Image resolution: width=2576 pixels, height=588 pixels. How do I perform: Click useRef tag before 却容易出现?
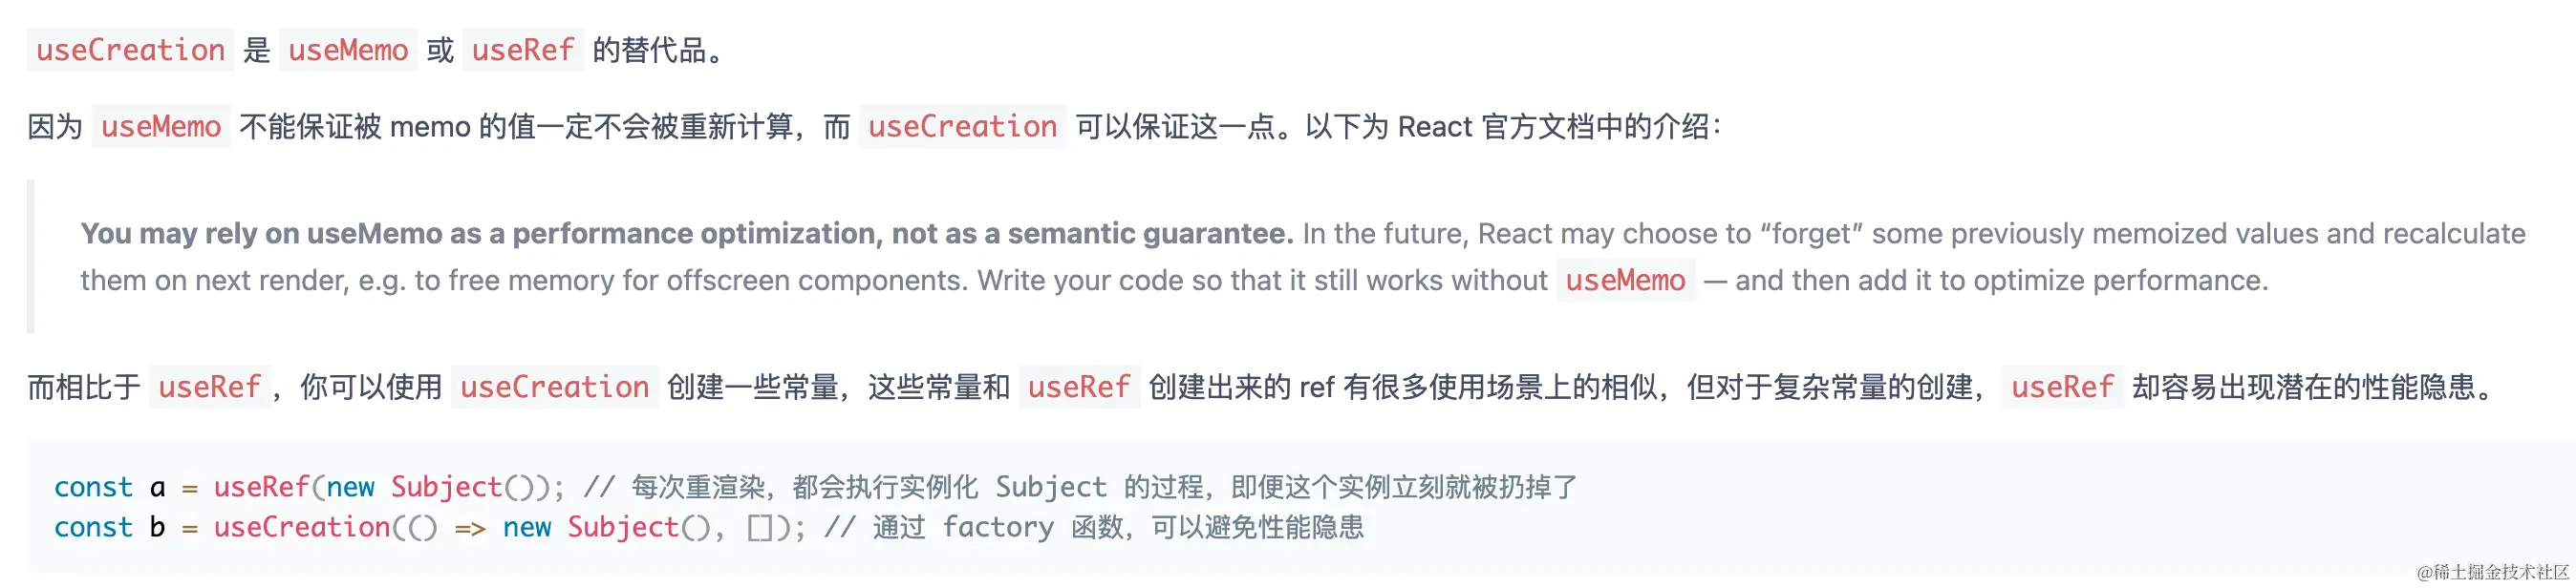2062,388
